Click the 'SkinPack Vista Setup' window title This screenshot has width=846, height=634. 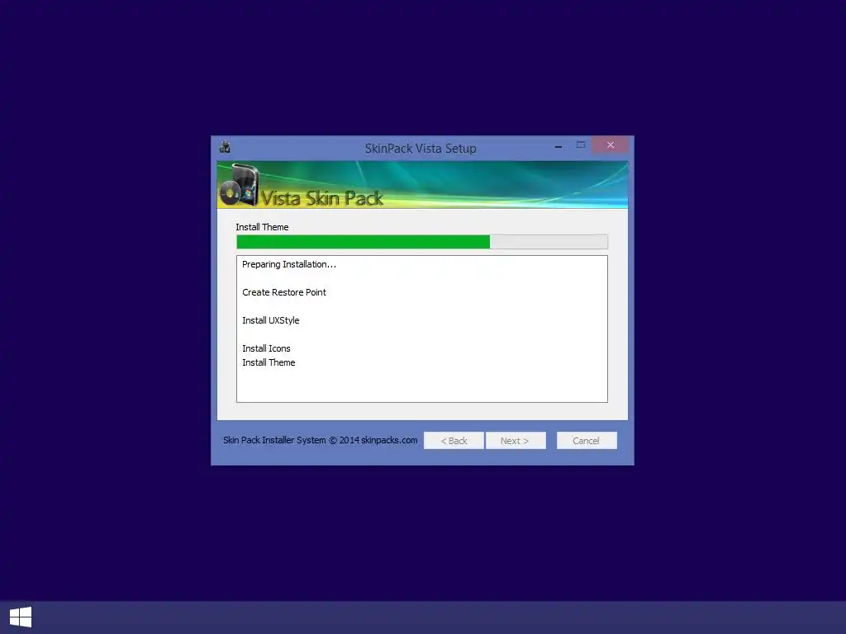click(x=421, y=149)
